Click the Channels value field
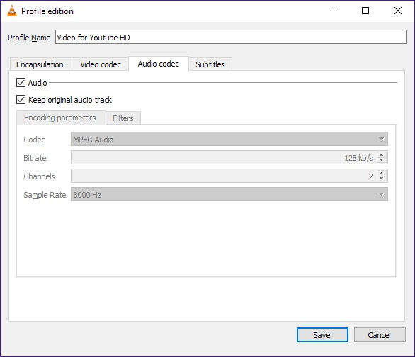Image resolution: width=415 pixels, height=357 pixels. click(x=229, y=176)
